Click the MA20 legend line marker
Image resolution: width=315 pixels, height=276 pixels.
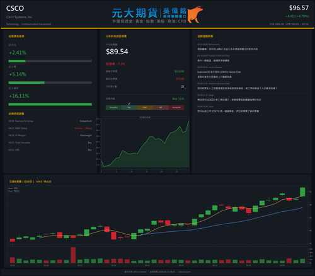11,191
